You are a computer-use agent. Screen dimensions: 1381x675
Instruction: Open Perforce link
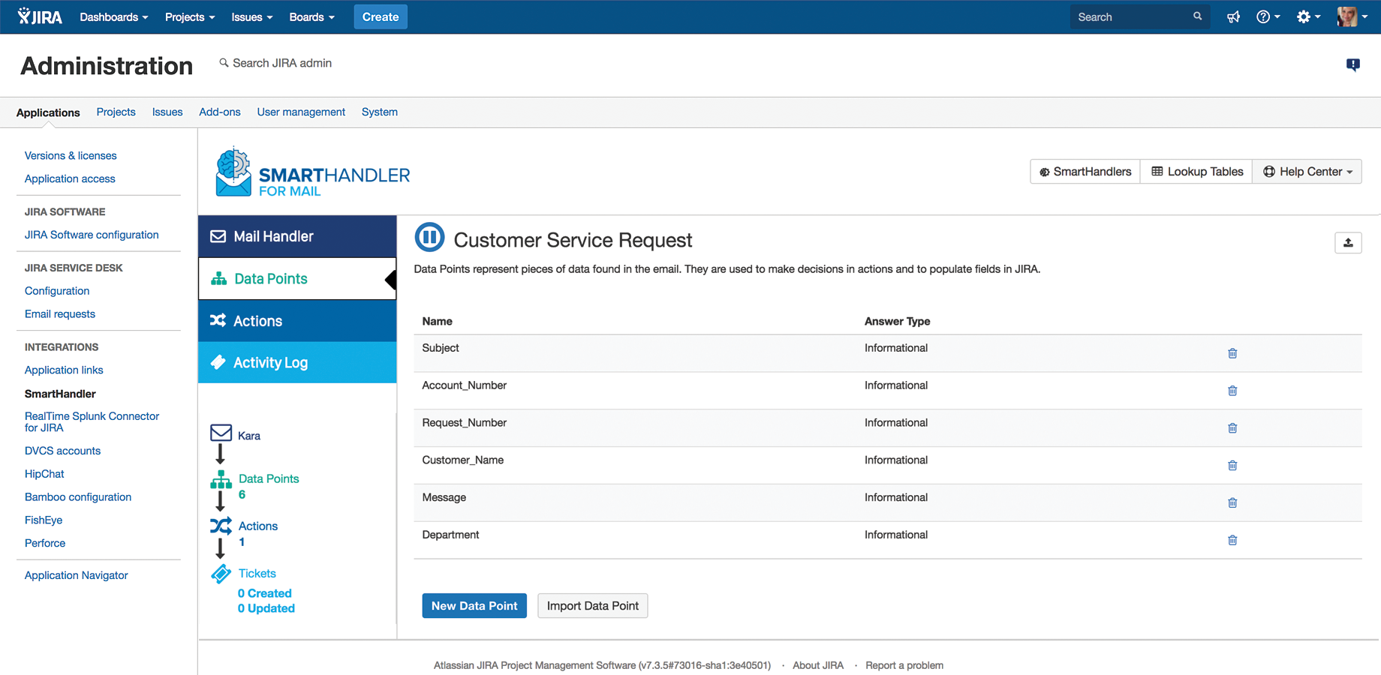pos(45,543)
